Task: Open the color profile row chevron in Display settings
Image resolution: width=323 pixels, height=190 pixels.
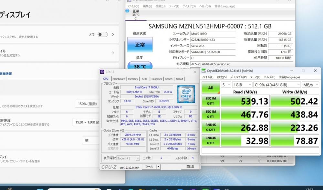Action: (113, 53)
